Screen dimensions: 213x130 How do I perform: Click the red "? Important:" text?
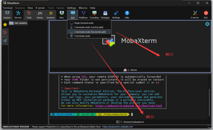tap(70, 88)
